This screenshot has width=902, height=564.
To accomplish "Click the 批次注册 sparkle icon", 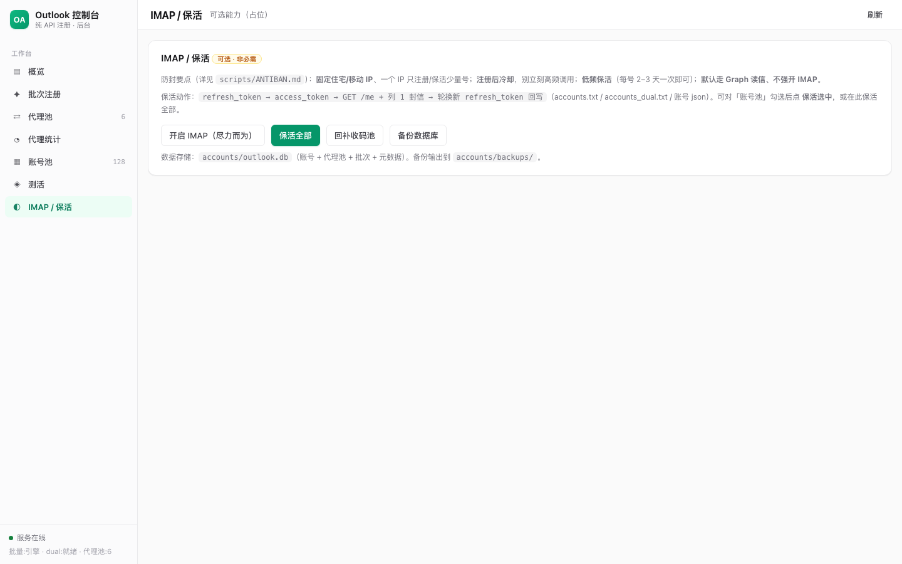I will 17,95.
